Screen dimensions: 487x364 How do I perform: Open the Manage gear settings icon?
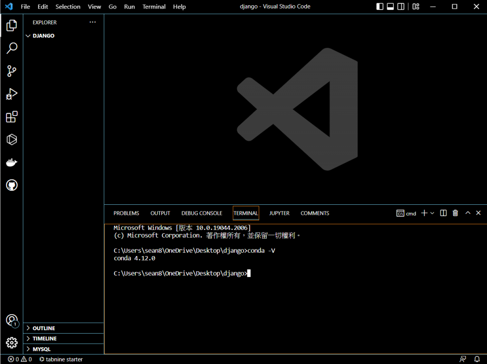pos(11,343)
